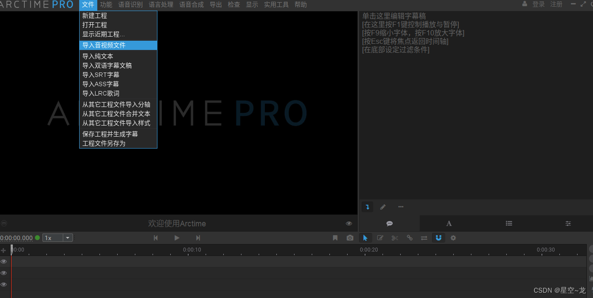Click the swap arrows icon in timeline toolbar

[424, 238]
